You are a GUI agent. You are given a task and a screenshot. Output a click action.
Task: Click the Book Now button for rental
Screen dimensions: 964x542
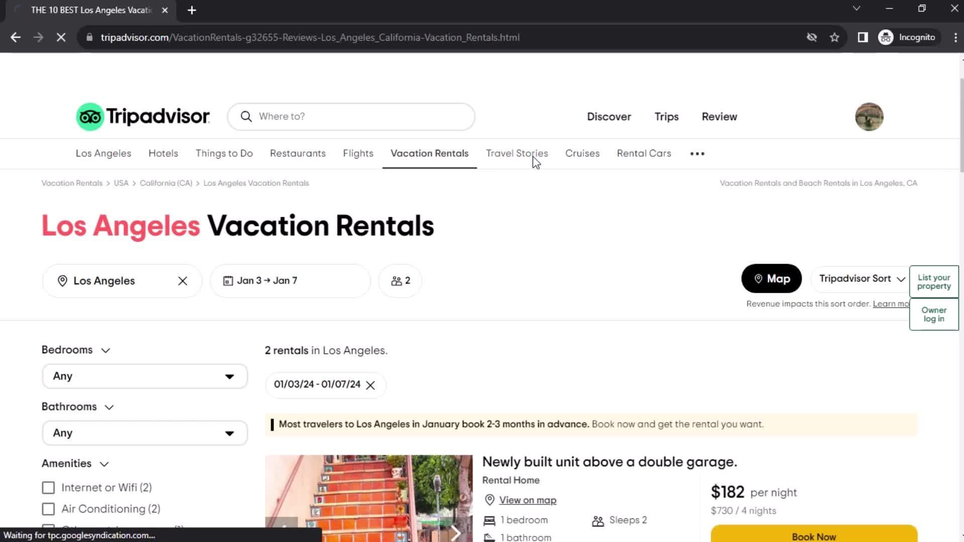point(814,536)
